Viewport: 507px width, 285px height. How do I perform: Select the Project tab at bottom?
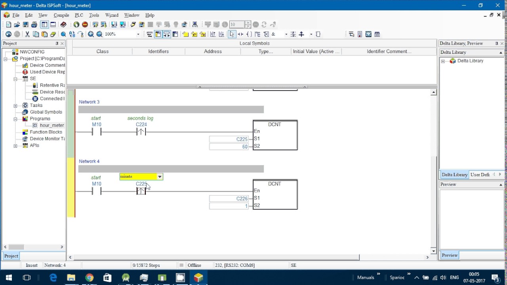[x=11, y=256]
